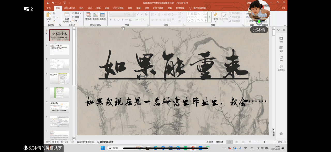Screen dimensions: 331x152
Task: Open the sidebar settings gear icon
Action: pyautogui.click(x=281, y=134)
